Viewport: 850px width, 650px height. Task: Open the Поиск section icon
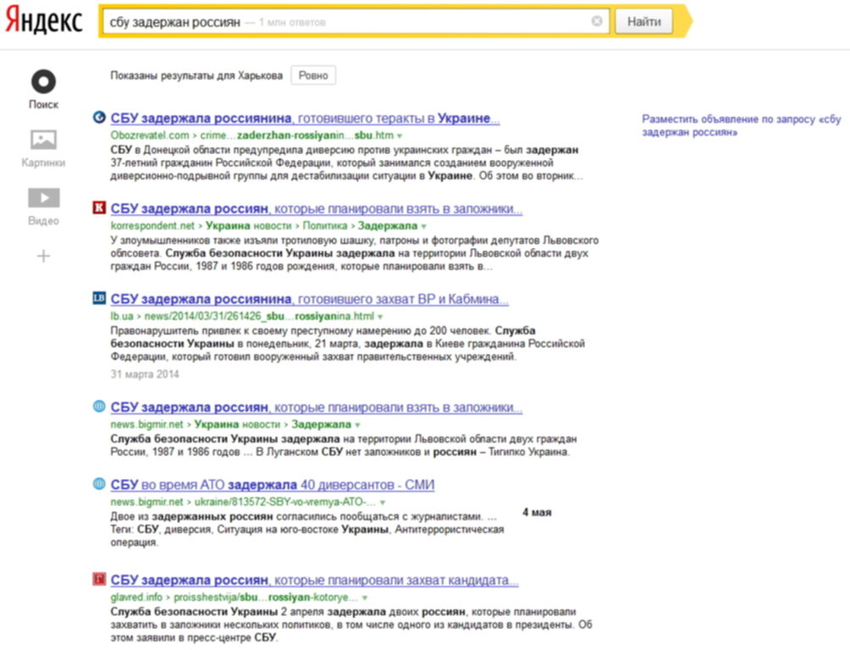43,82
